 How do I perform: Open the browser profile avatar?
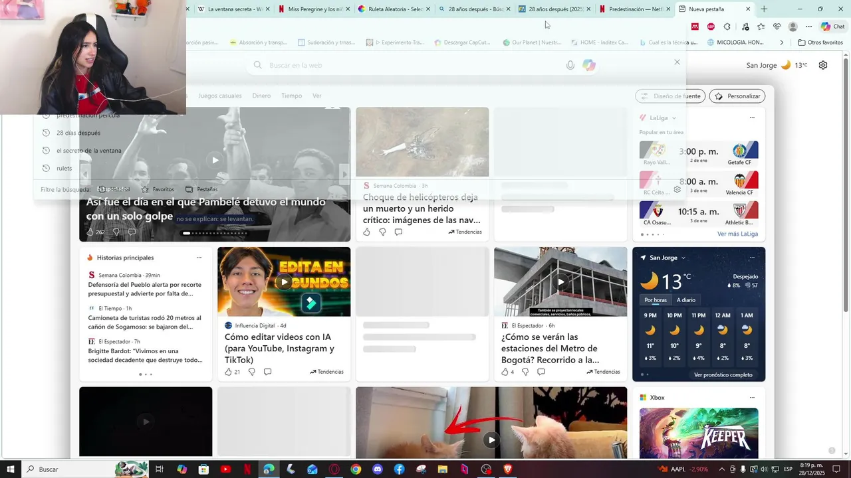click(x=792, y=27)
